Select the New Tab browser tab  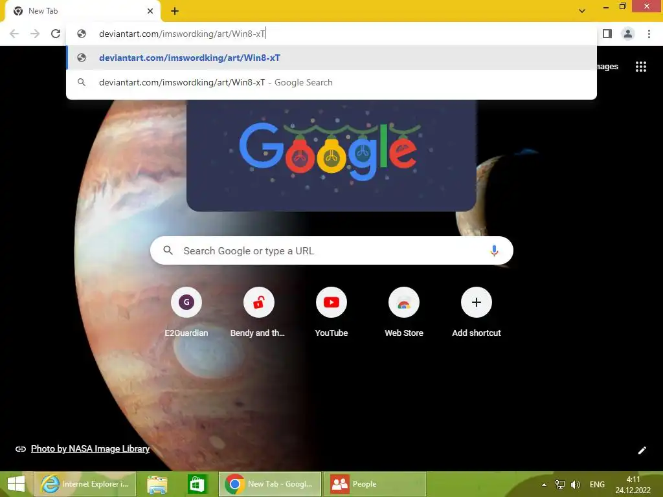82,11
